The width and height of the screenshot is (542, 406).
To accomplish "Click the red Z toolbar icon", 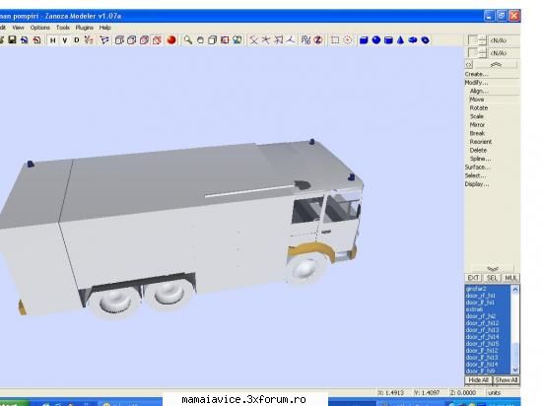I will pyautogui.click(x=318, y=40).
